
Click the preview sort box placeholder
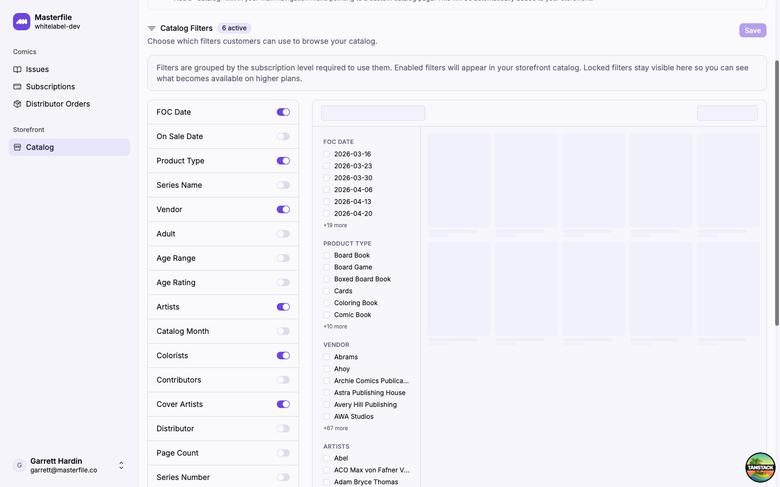727,113
